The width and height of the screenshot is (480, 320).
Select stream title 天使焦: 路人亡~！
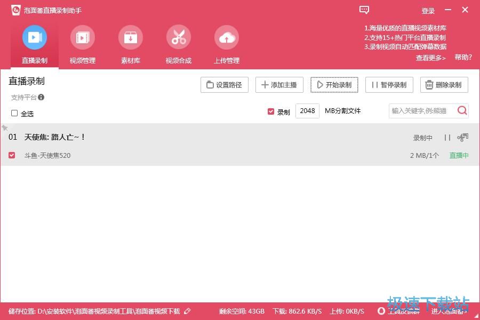(54, 137)
